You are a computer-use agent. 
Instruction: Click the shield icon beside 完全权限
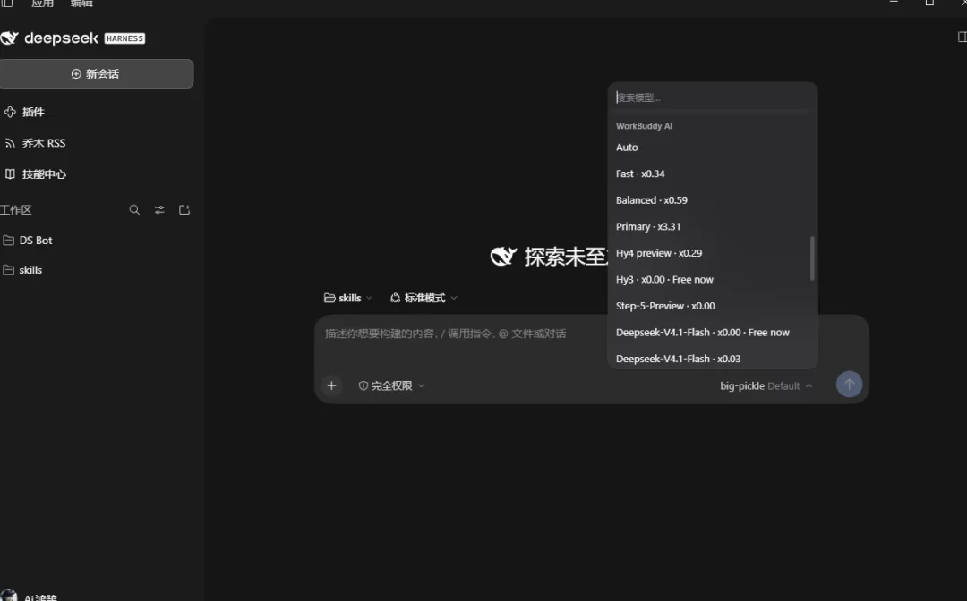(x=364, y=385)
